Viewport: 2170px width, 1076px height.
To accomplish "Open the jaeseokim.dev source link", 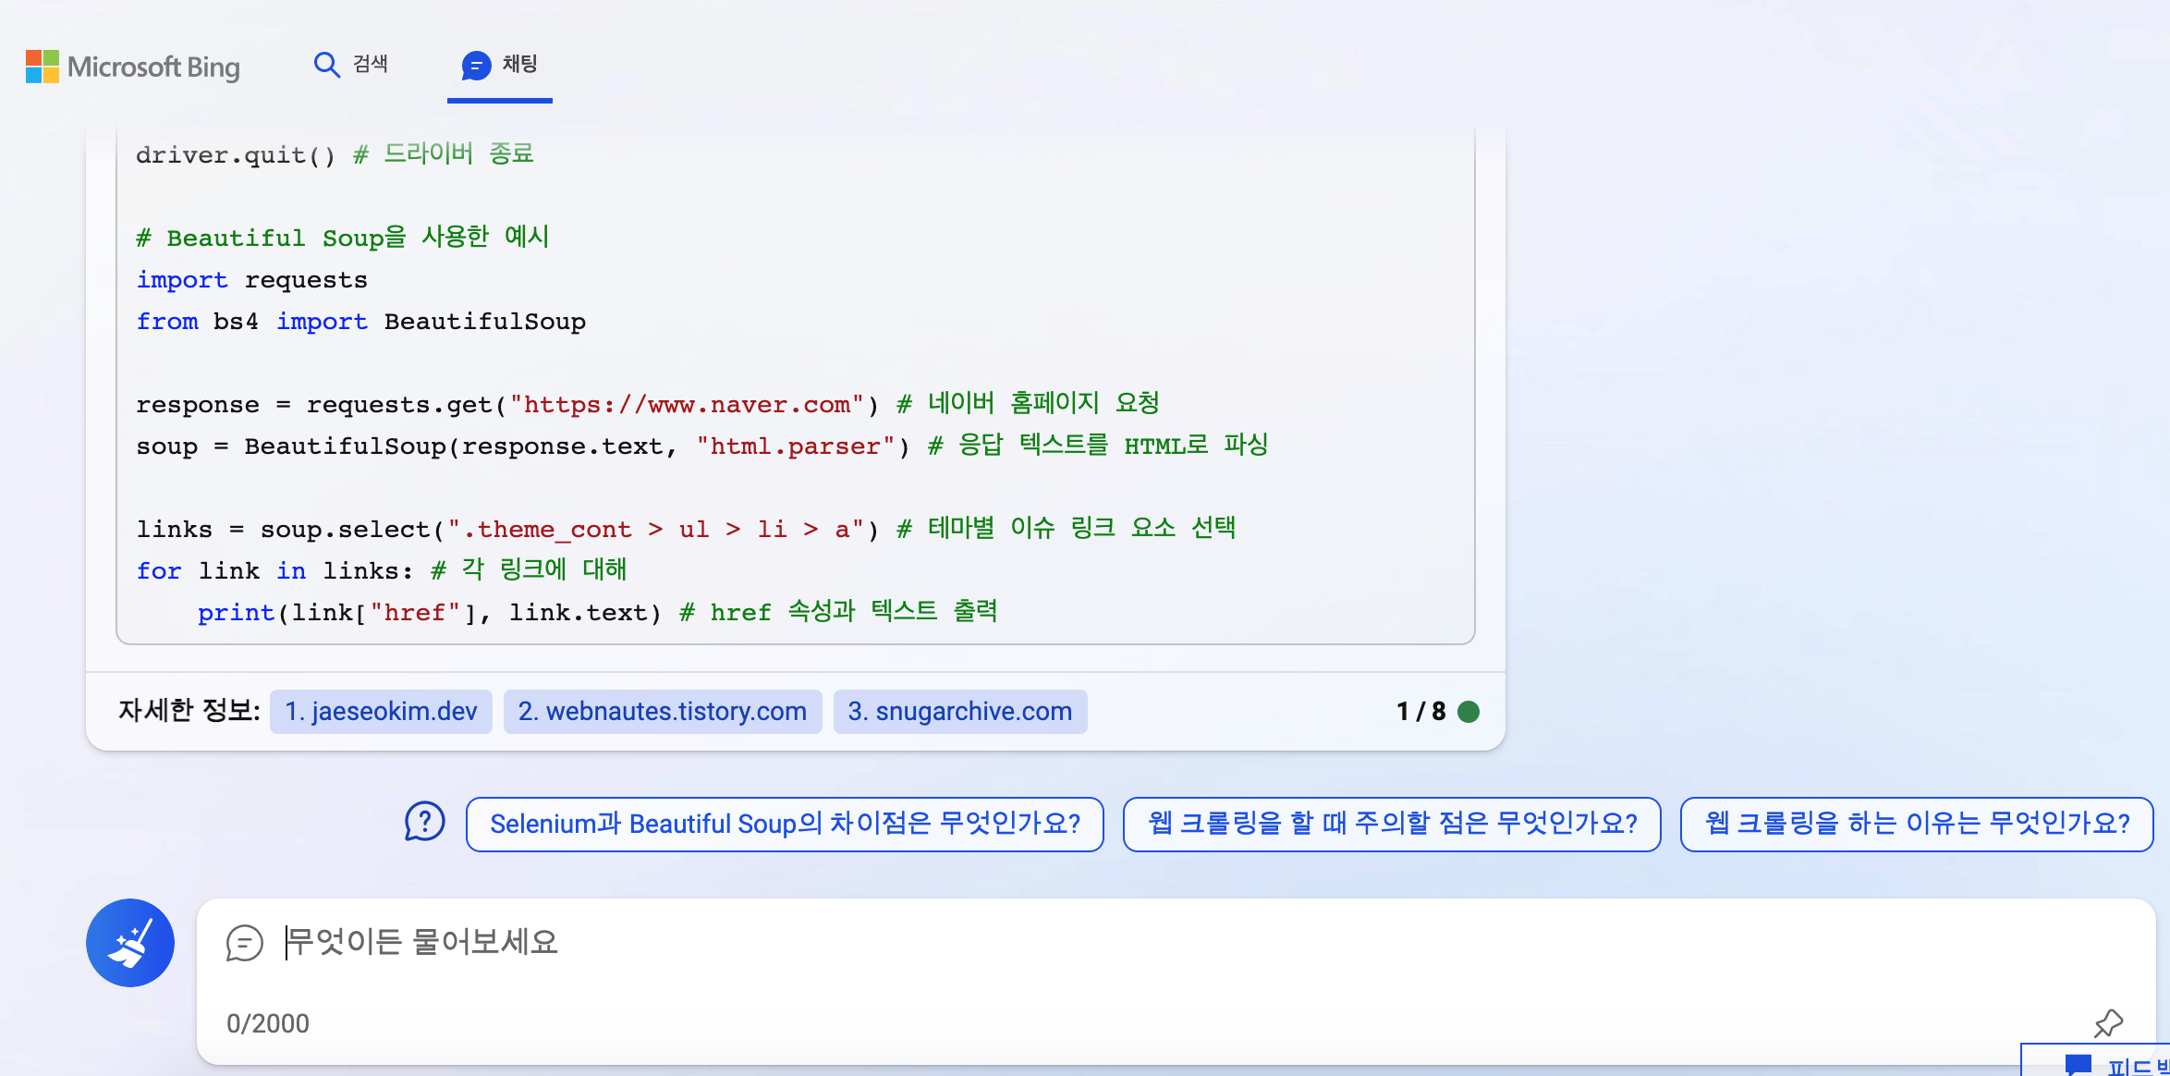I will tap(381, 711).
